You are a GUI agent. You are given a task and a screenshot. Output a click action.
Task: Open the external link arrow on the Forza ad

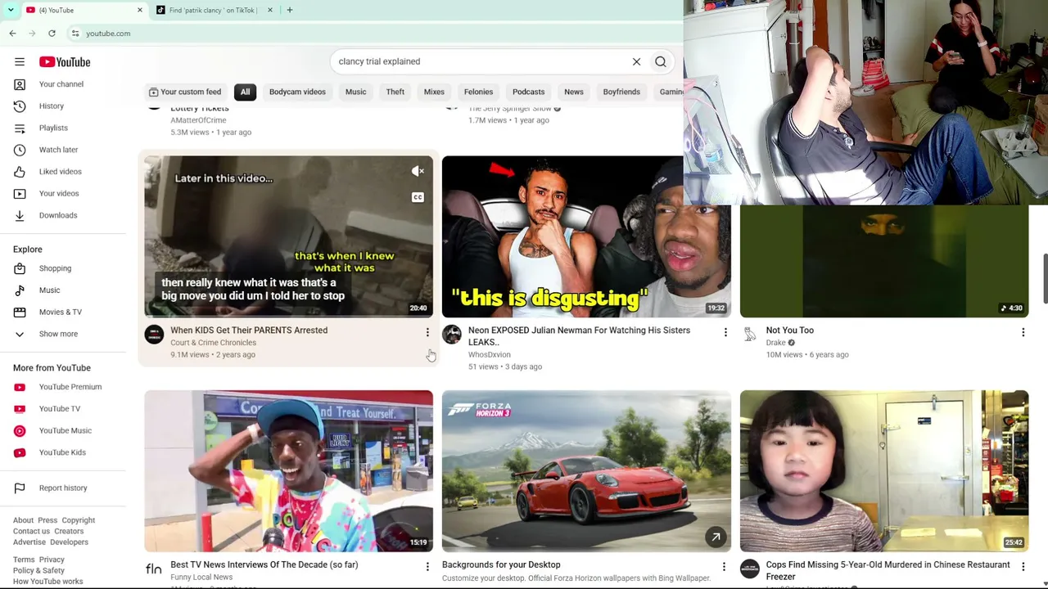tap(716, 537)
